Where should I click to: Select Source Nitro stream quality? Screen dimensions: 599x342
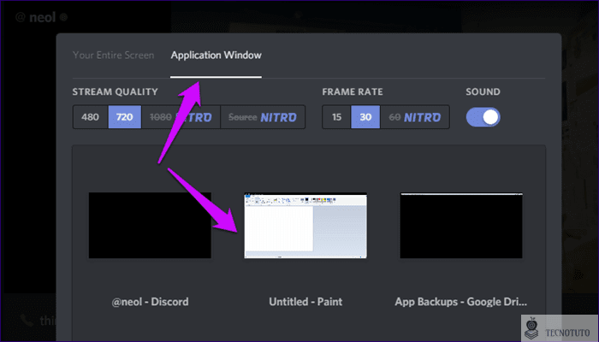263,117
